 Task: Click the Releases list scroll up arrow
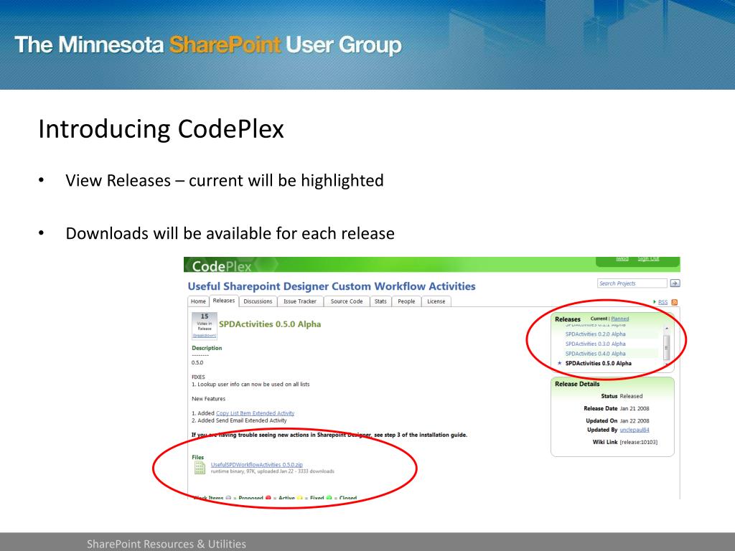click(667, 329)
